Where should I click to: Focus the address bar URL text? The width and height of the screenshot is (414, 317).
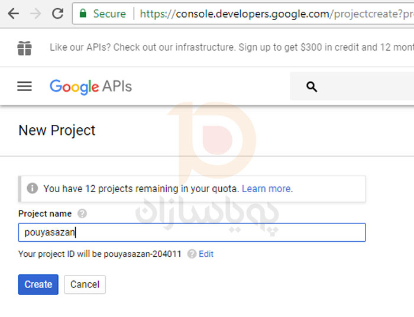point(272,13)
